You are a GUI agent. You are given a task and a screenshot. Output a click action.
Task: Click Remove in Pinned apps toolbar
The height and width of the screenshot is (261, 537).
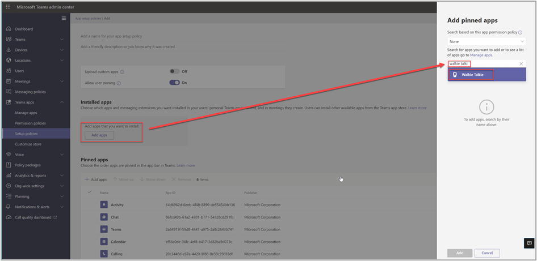[181, 179]
